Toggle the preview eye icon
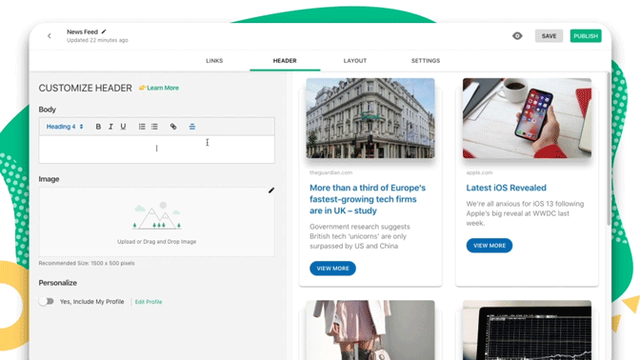640x360 pixels. point(517,36)
